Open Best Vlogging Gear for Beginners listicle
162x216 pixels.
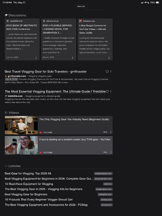pyautogui.click(x=26, y=194)
